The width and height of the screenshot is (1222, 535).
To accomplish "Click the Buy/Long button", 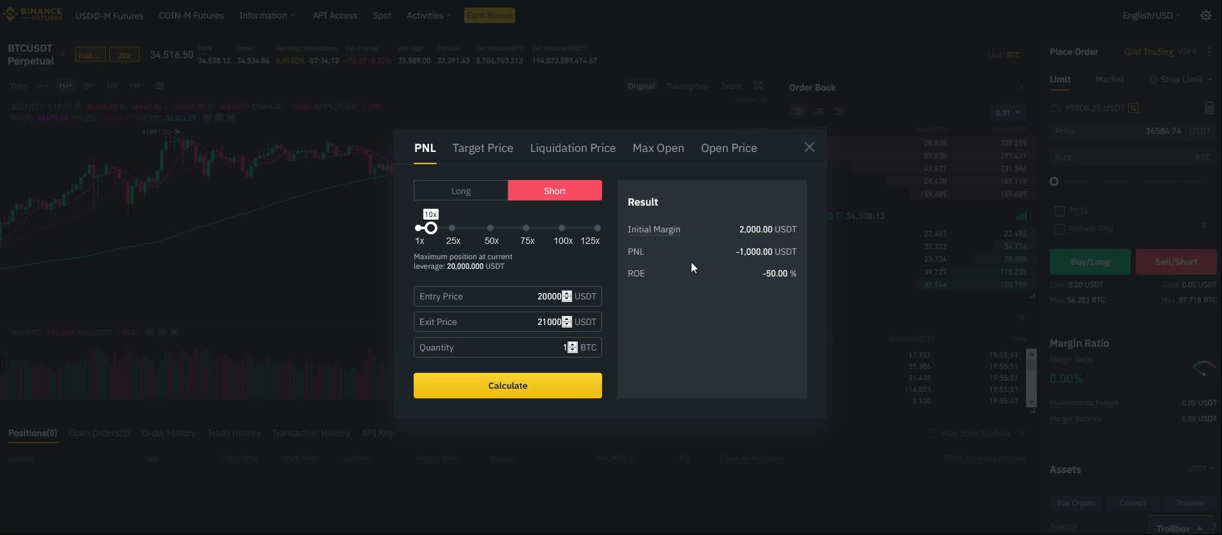I will click(1090, 262).
